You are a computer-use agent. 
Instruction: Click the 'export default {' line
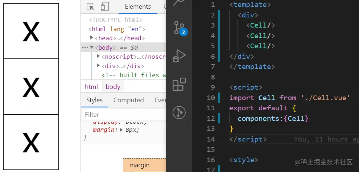click(263, 108)
